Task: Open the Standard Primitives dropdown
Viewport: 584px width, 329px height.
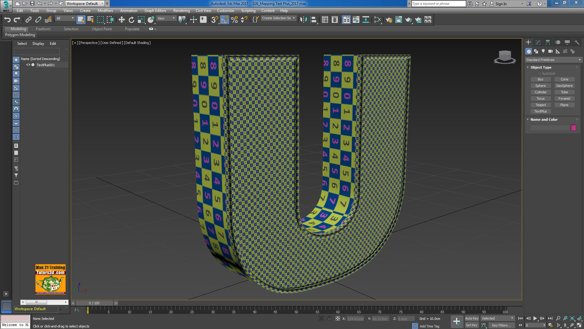Action: [553, 60]
